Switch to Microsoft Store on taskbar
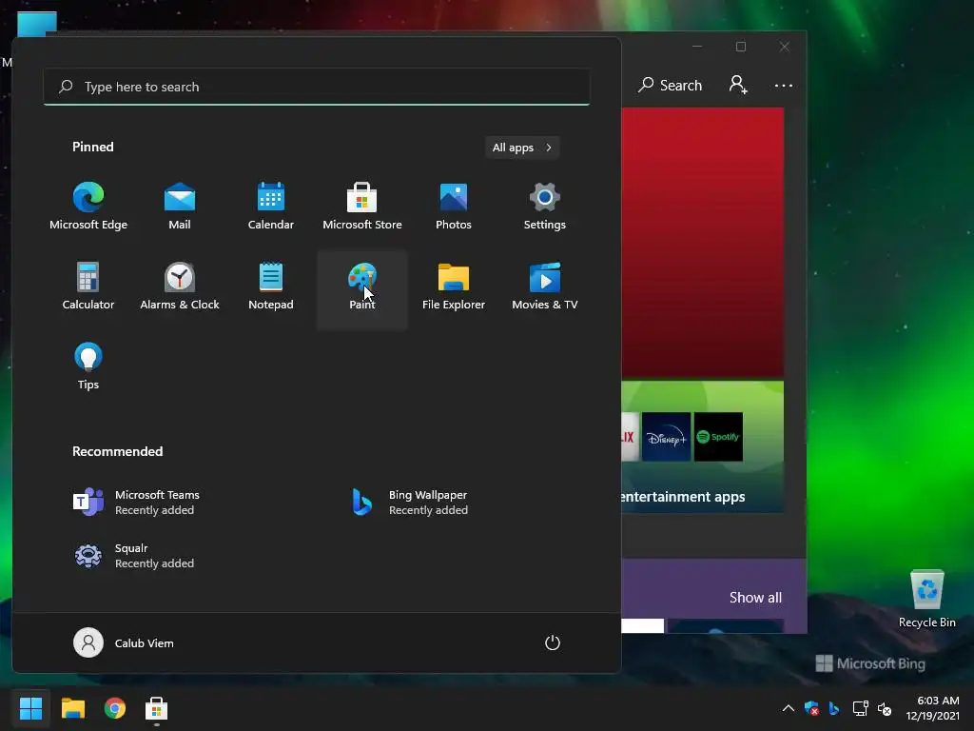This screenshot has height=731, width=974. click(157, 708)
